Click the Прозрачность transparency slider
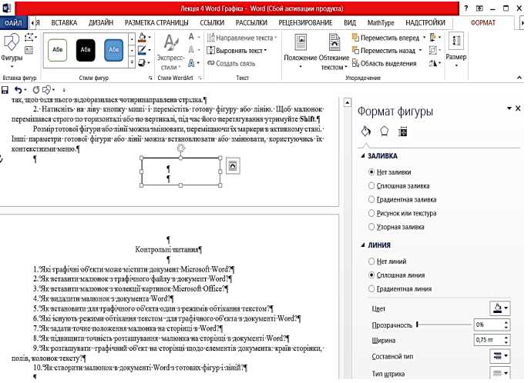531x383 pixels. pyautogui.click(x=444, y=325)
